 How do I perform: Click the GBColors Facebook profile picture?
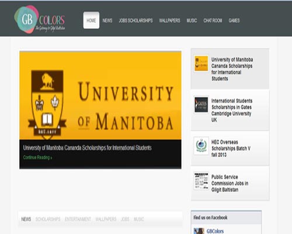point(199,231)
